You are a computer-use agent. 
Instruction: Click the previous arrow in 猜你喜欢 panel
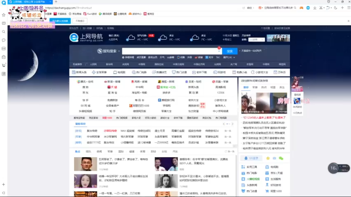(224, 124)
